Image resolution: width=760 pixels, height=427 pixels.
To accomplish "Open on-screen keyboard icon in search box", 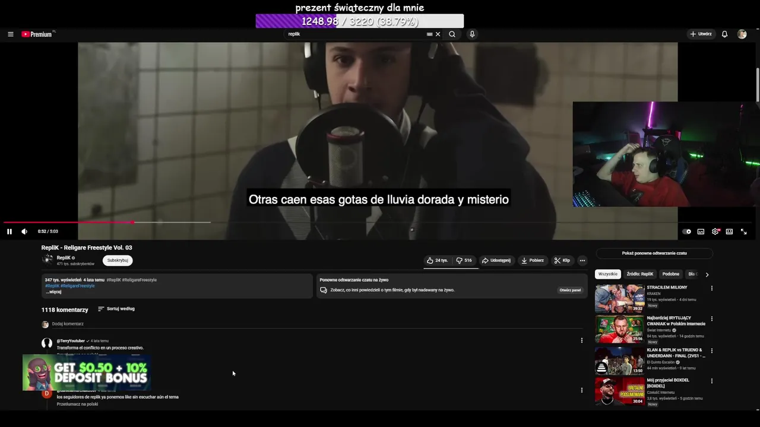I will pyautogui.click(x=429, y=34).
